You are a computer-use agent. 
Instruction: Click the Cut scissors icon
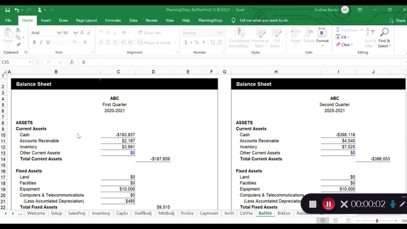(18, 30)
